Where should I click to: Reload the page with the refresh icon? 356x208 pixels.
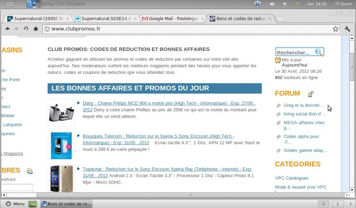[26, 29]
